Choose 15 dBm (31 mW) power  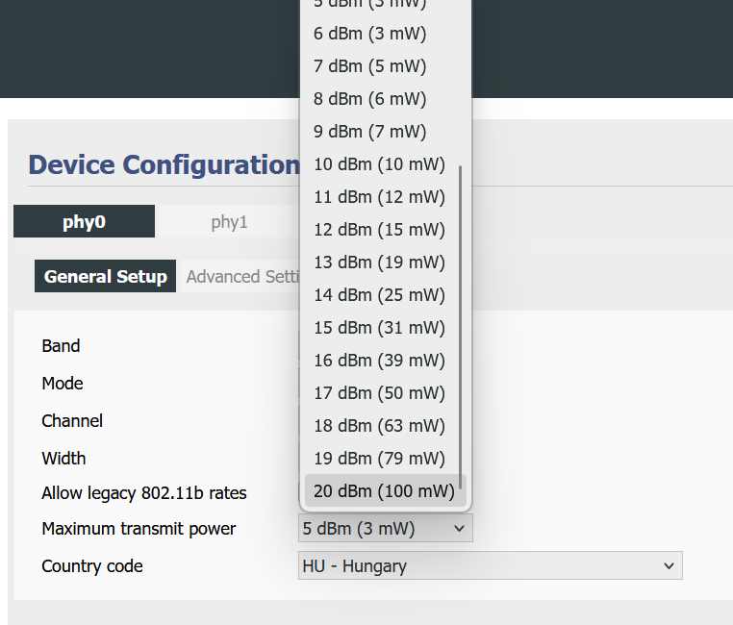tap(379, 328)
